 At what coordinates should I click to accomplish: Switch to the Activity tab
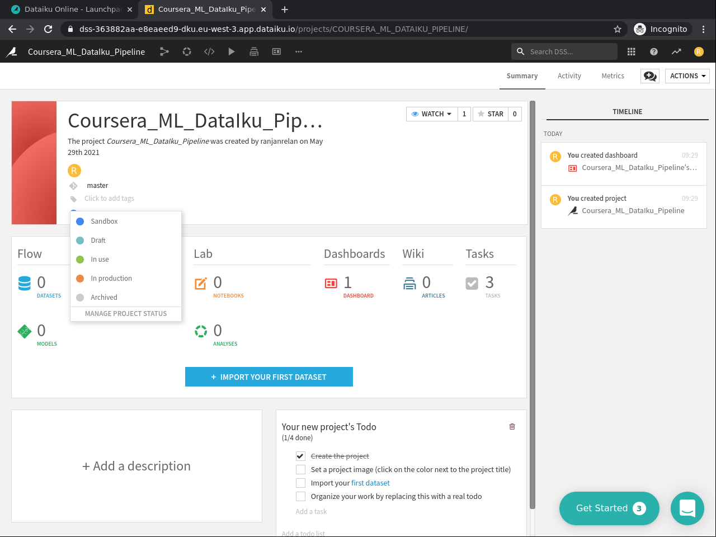click(x=569, y=76)
